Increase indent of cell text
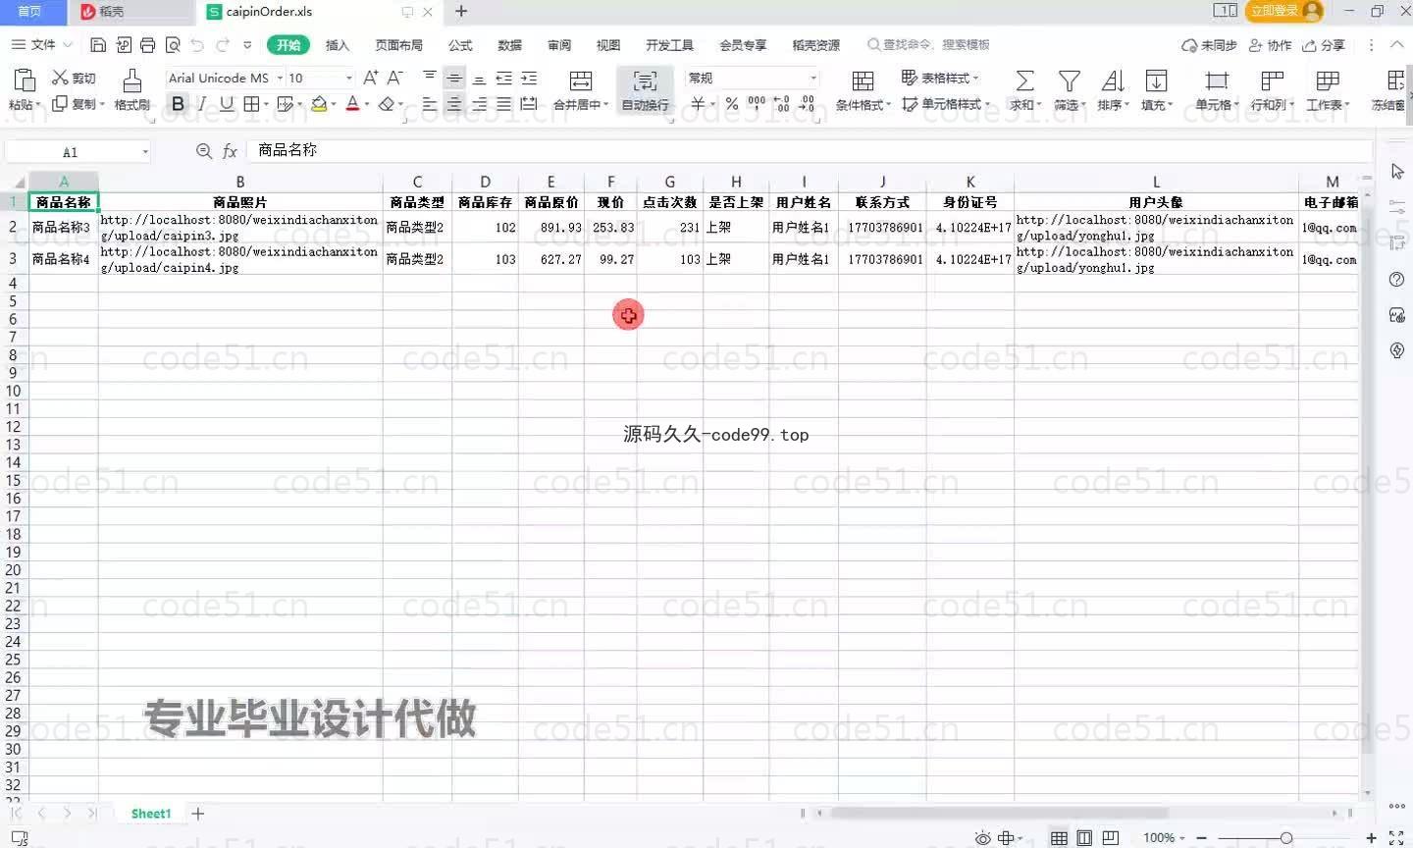The image size is (1413, 848). (x=529, y=78)
